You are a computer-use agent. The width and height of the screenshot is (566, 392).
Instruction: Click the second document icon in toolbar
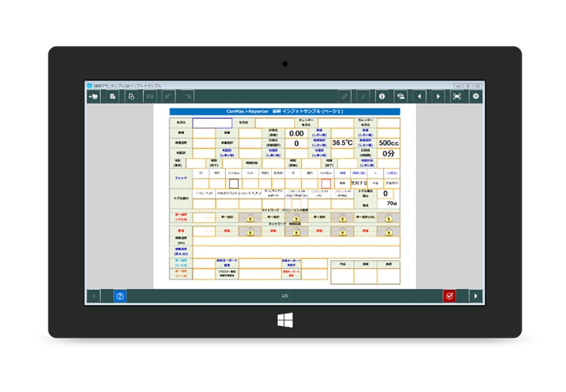(x=112, y=96)
